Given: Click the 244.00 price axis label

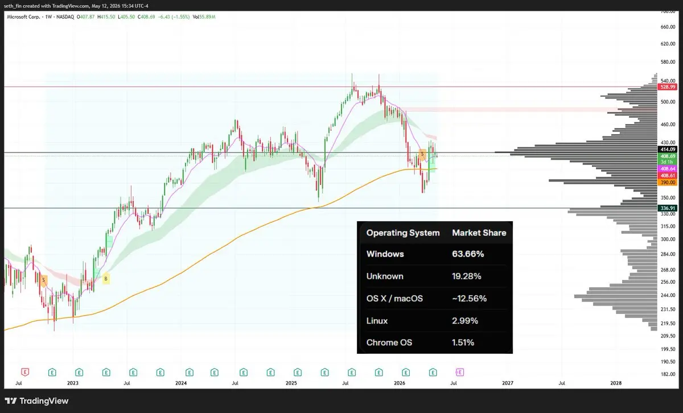Looking at the screenshot, I should tap(667, 295).
